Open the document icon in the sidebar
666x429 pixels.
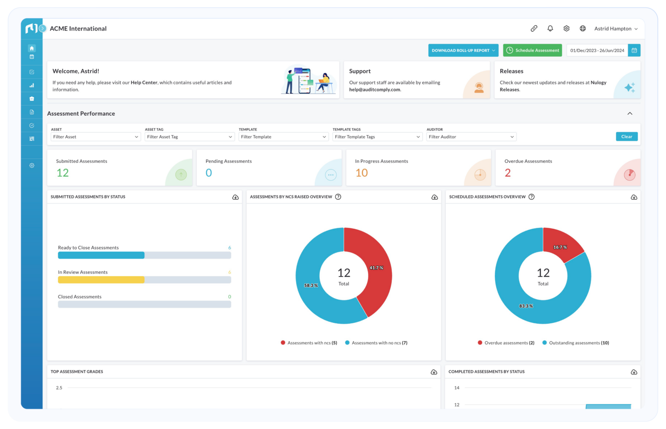point(32,112)
